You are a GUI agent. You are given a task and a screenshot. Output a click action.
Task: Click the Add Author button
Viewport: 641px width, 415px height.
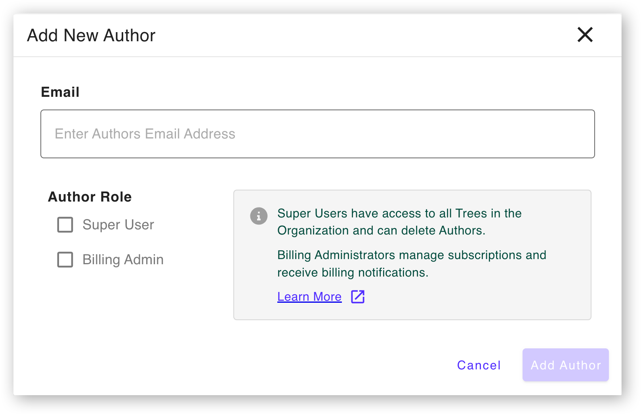(566, 365)
